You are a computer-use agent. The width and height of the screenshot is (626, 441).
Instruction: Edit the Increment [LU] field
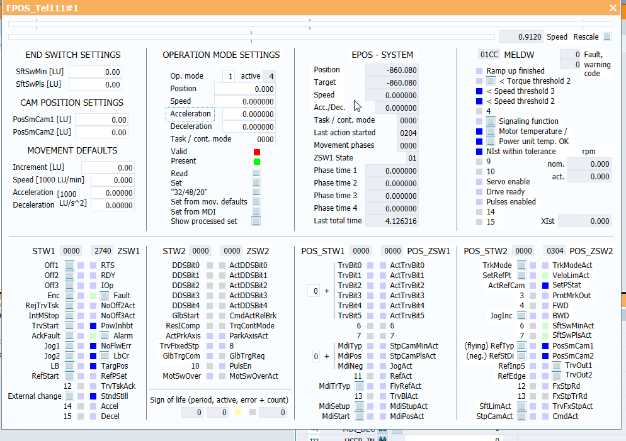coord(108,167)
